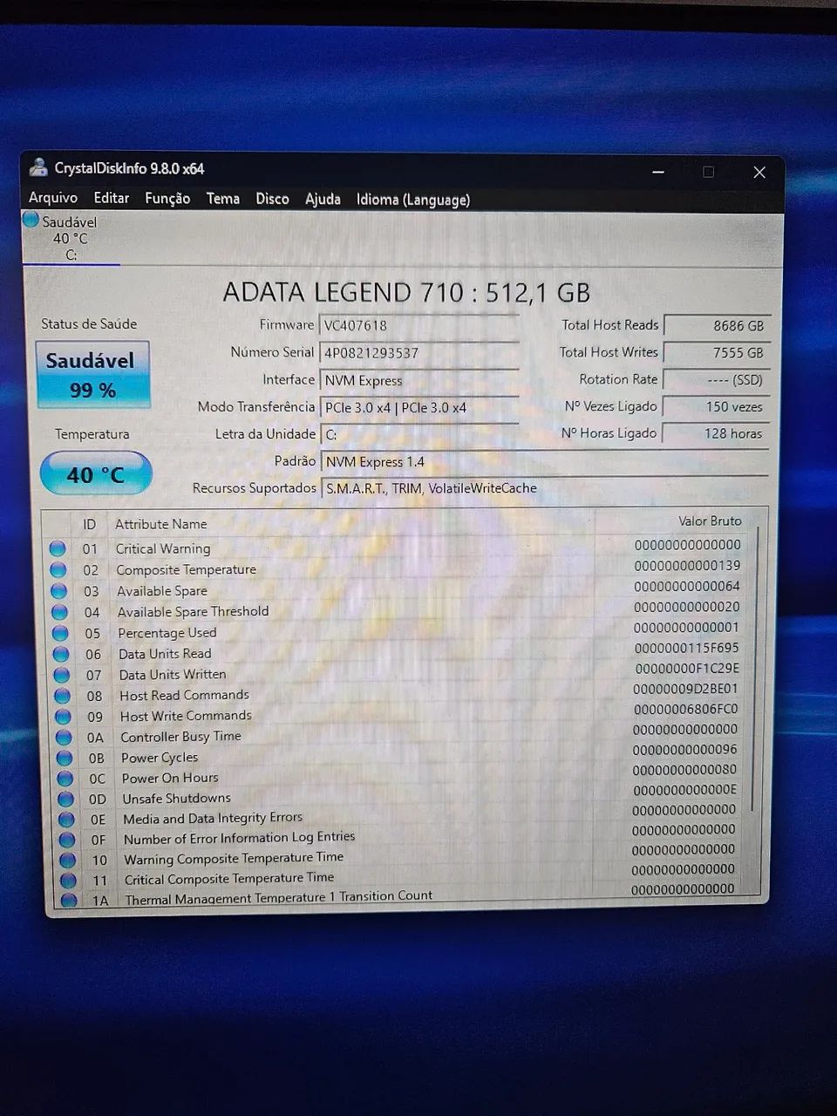Click the ID column header

pos(89,524)
